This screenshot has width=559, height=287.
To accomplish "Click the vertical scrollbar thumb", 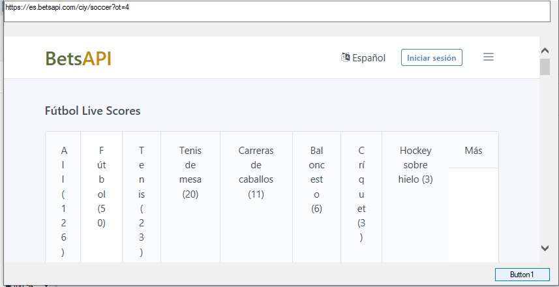I will (545, 67).
